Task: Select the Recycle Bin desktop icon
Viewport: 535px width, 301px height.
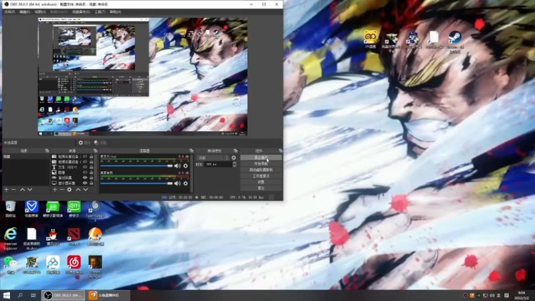Action: pyautogui.click(x=11, y=209)
